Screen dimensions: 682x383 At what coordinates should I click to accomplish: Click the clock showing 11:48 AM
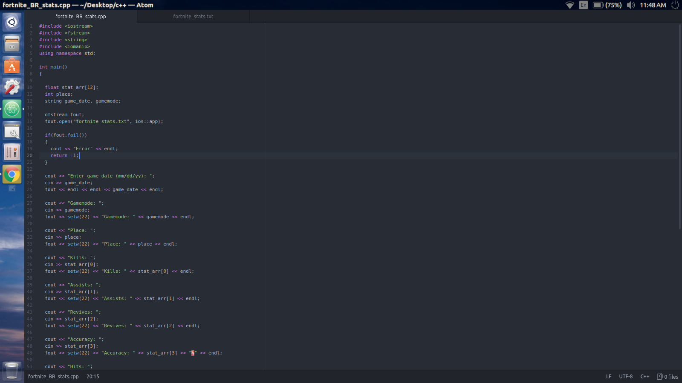tap(653, 5)
